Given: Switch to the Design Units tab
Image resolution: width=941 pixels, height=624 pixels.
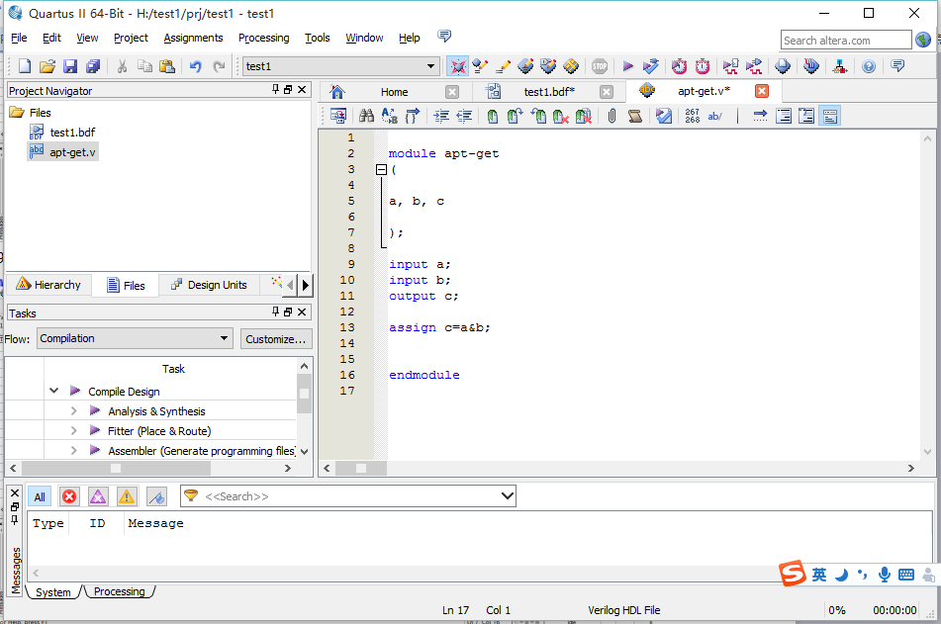Looking at the screenshot, I should [209, 285].
